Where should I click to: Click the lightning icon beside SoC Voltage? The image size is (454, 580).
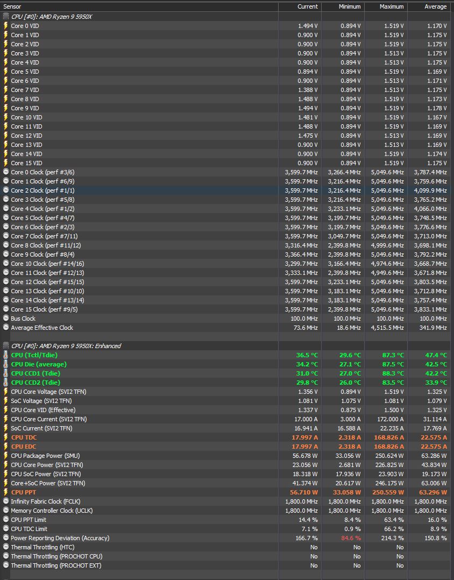tap(5, 401)
